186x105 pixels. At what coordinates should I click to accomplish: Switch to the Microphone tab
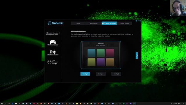[x=94, y=23]
